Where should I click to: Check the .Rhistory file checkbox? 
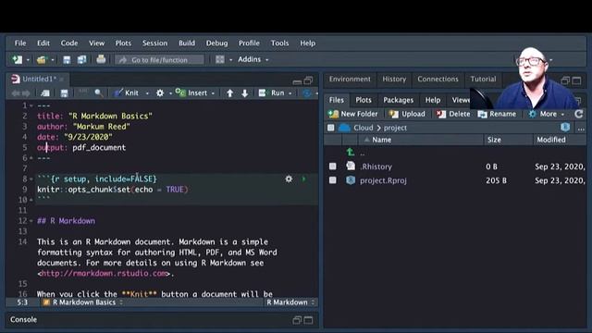(333, 166)
